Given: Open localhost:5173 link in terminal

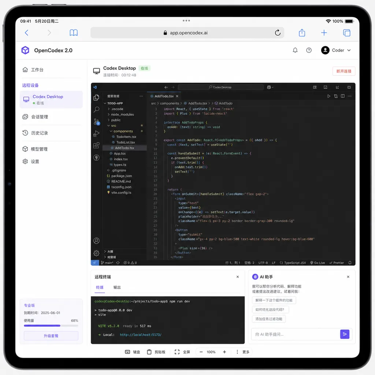Looking at the screenshot, I should coord(141,335).
